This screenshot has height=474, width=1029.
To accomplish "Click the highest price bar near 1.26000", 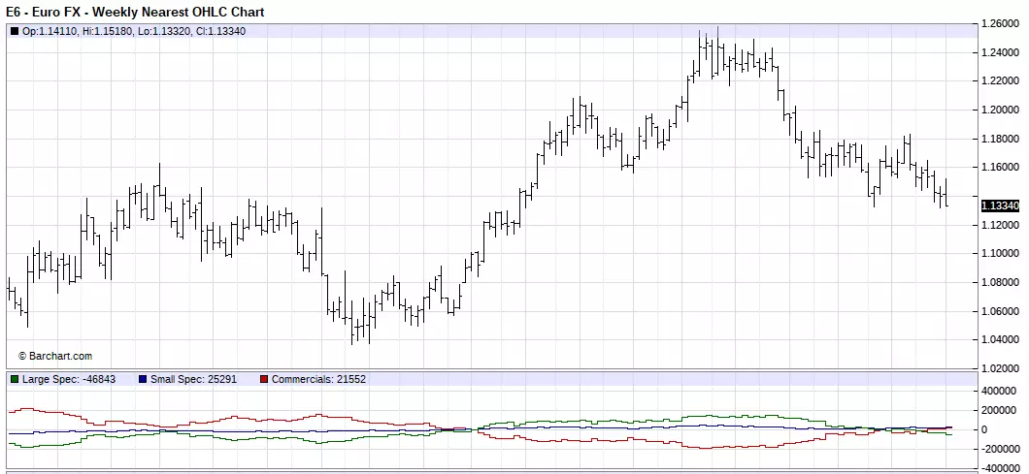I will pos(717,49).
